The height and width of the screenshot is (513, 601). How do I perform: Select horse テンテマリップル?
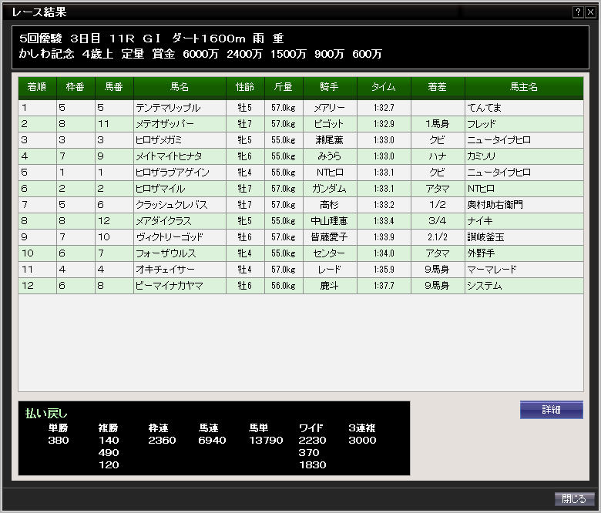(x=168, y=108)
